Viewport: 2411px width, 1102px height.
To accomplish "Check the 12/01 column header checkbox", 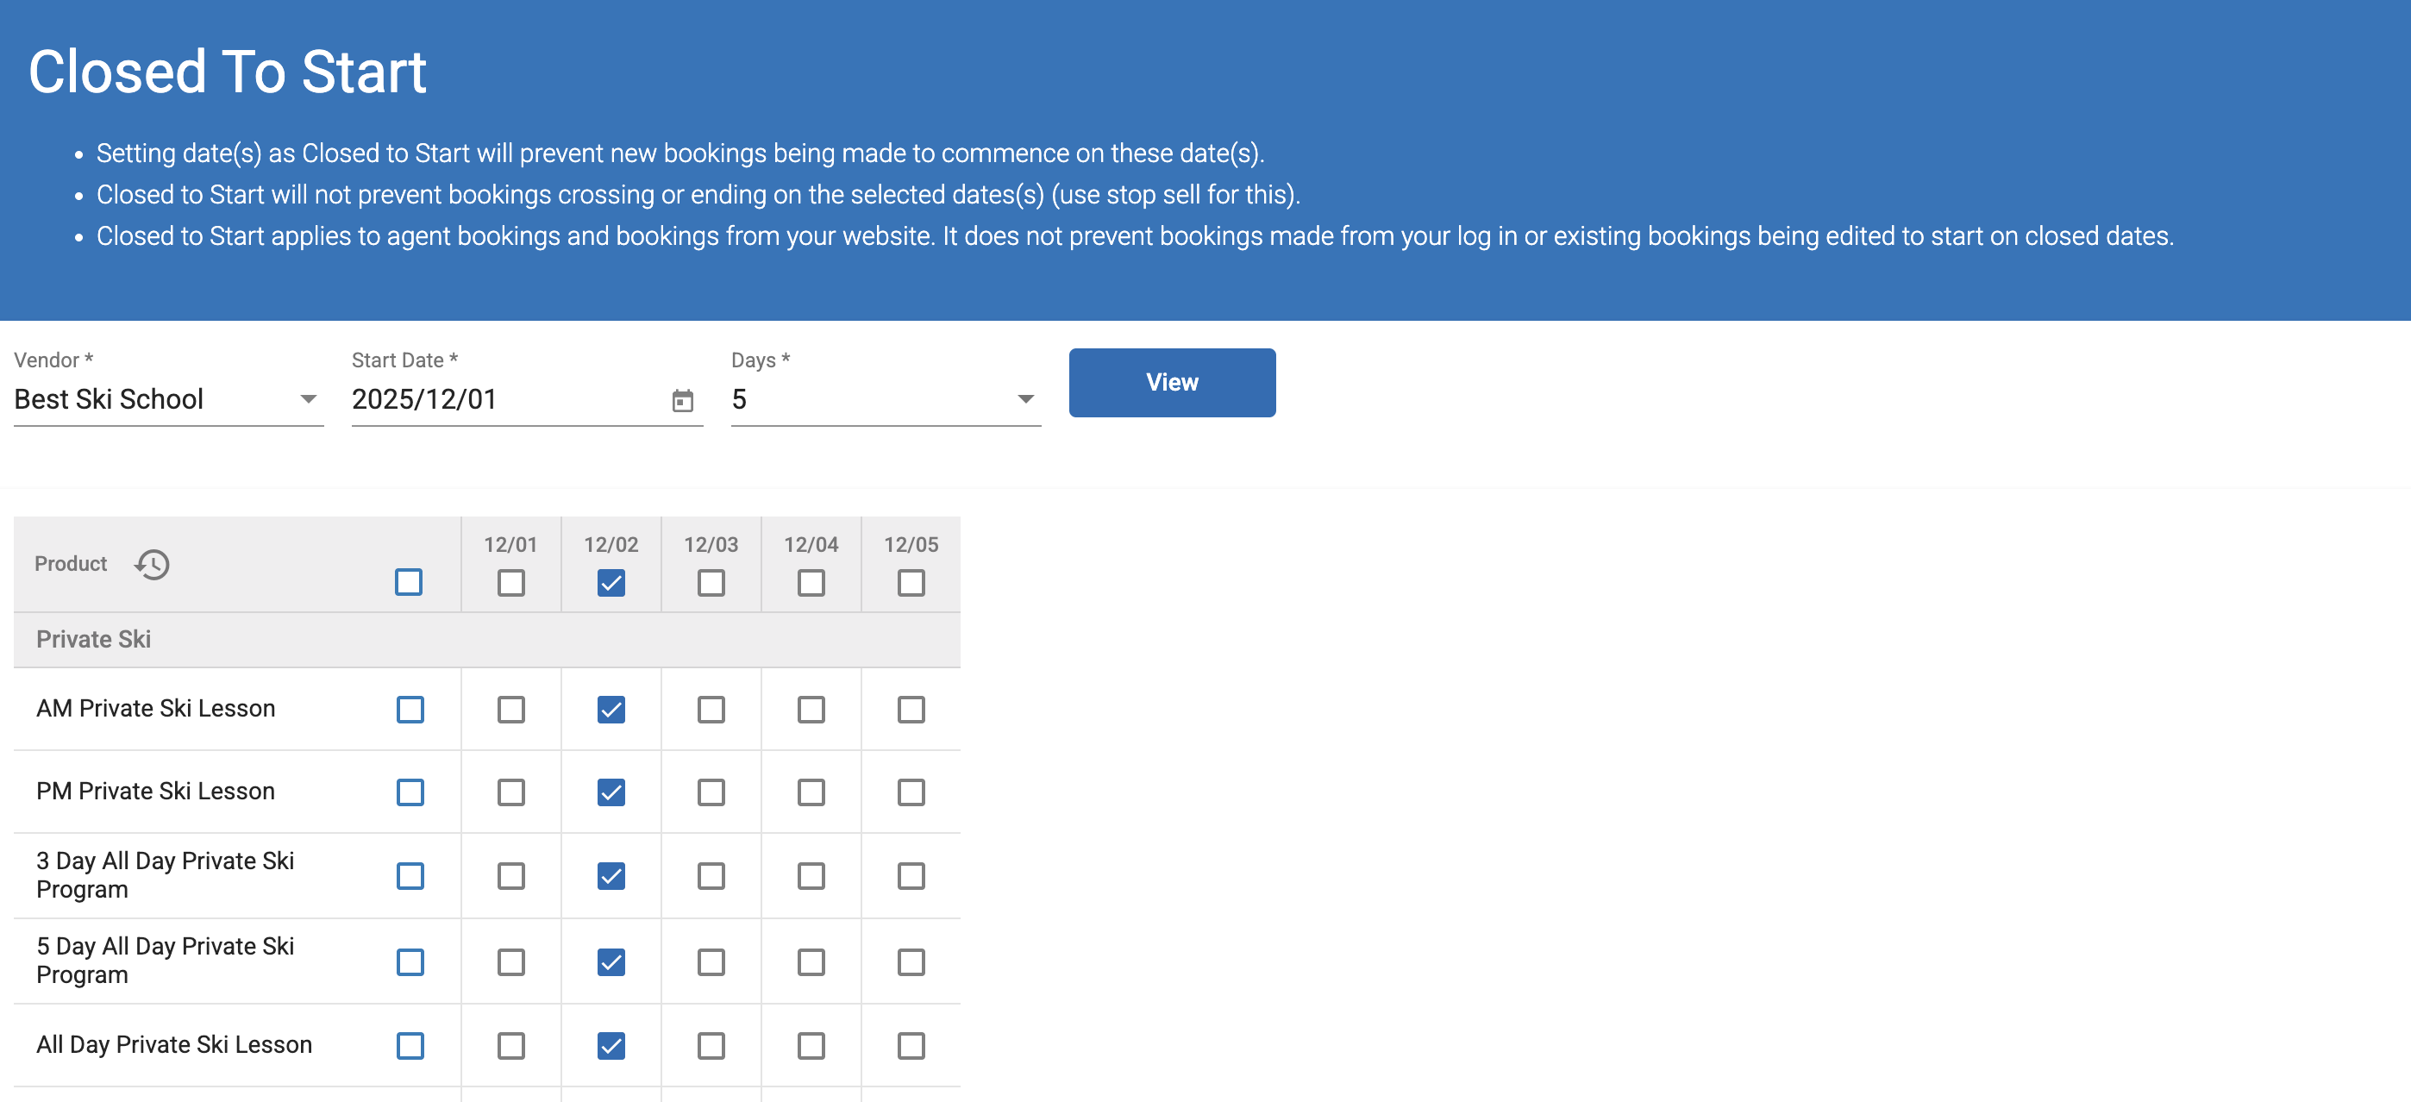I will click(x=510, y=583).
